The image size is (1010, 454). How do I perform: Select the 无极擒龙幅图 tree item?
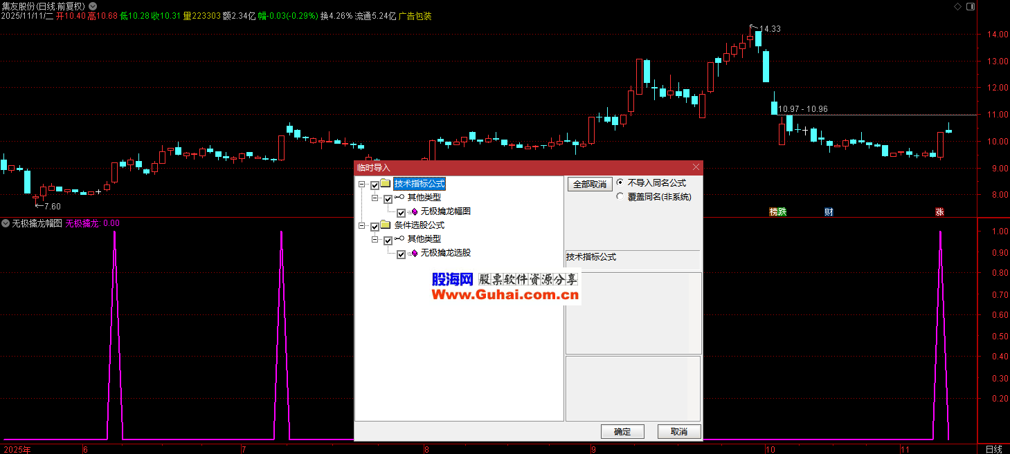pos(446,211)
